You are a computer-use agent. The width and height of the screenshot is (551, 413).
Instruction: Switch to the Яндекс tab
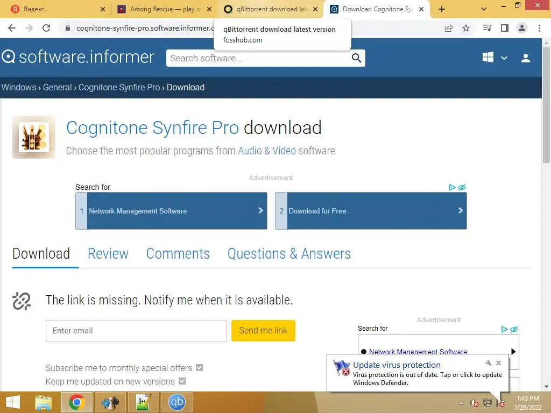pyautogui.click(x=56, y=9)
